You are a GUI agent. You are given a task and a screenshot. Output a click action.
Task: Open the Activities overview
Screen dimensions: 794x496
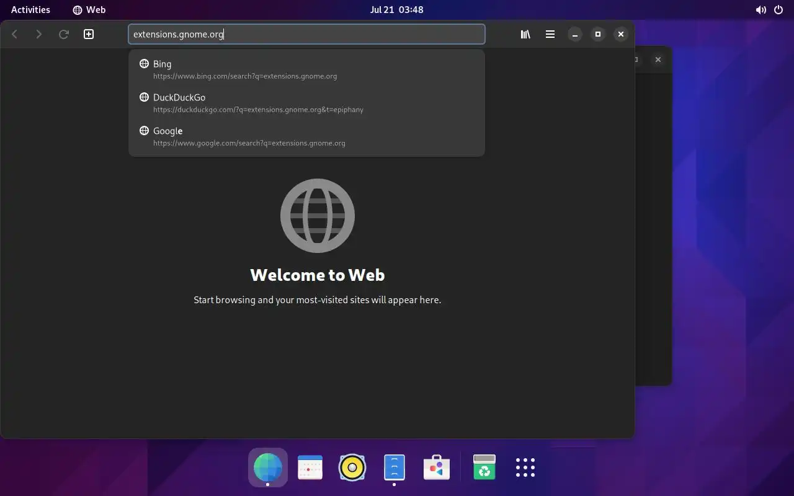click(x=30, y=9)
